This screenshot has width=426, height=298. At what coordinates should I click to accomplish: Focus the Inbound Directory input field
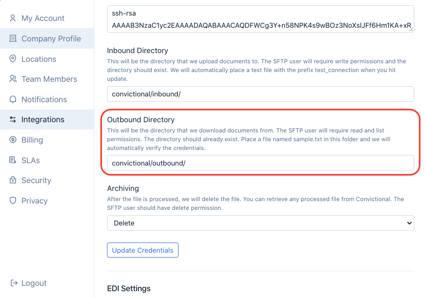tap(260, 94)
